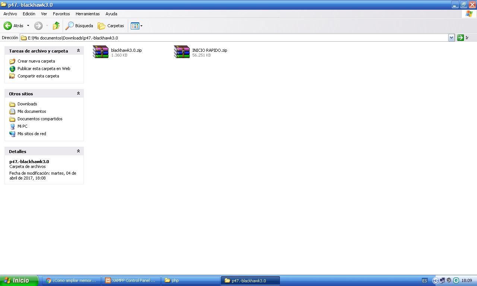Image resolution: width=477 pixels, height=286 pixels.
Task: Click the Ir go button
Action: 463,38
